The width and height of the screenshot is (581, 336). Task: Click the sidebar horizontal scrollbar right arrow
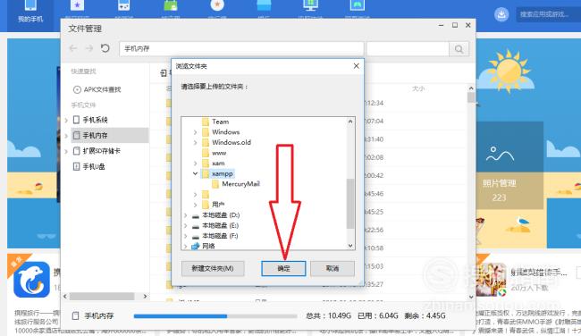[145, 297]
